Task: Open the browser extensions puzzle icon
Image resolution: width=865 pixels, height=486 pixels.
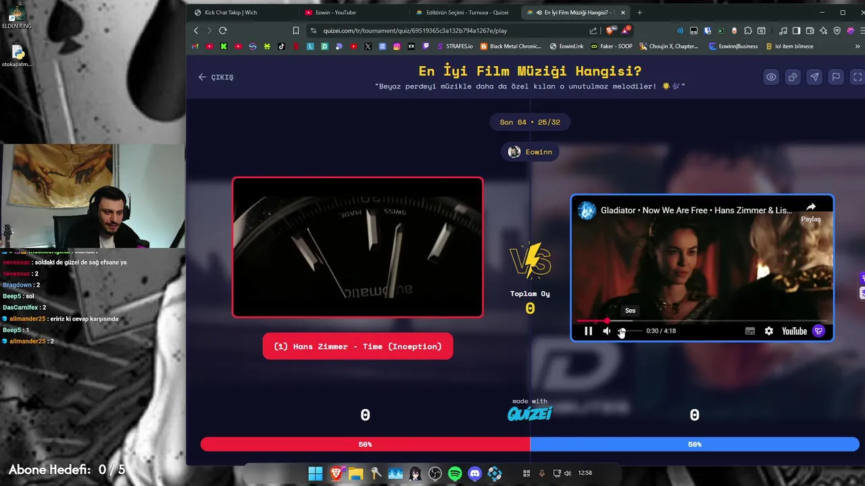Action: coord(748,30)
